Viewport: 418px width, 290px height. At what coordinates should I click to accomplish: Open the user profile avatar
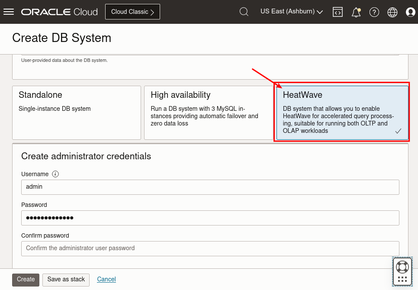click(x=410, y=12)
